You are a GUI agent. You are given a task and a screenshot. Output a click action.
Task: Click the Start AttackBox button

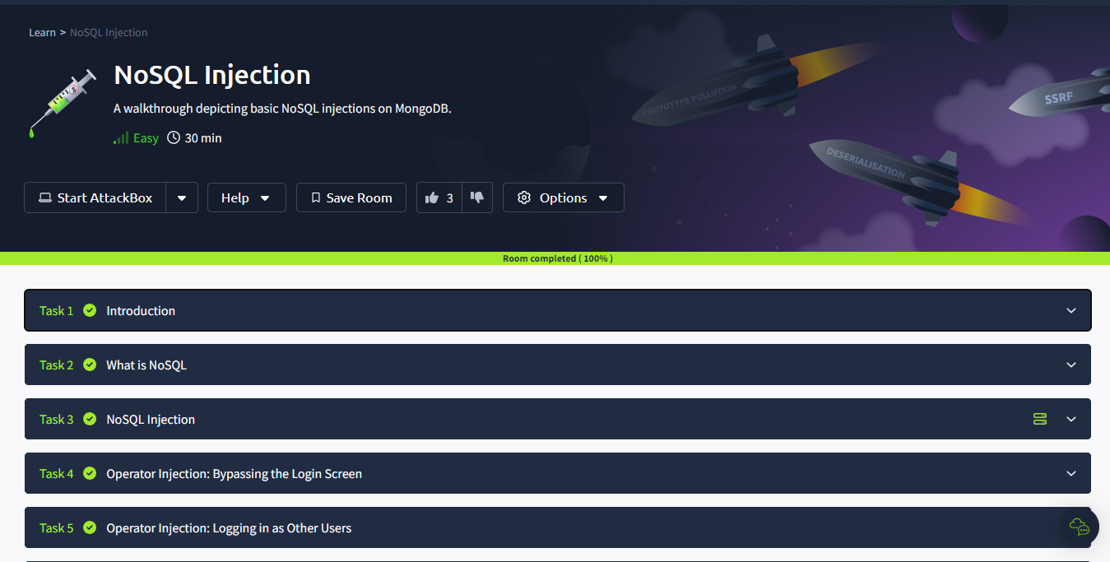(95, 197)
